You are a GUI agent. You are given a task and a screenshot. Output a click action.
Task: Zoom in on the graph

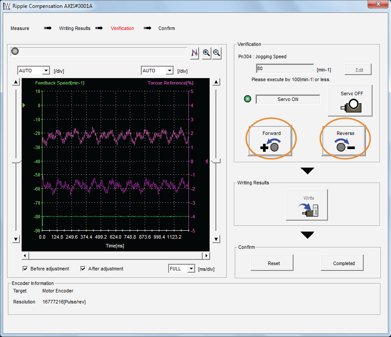[x=206, y=52]
